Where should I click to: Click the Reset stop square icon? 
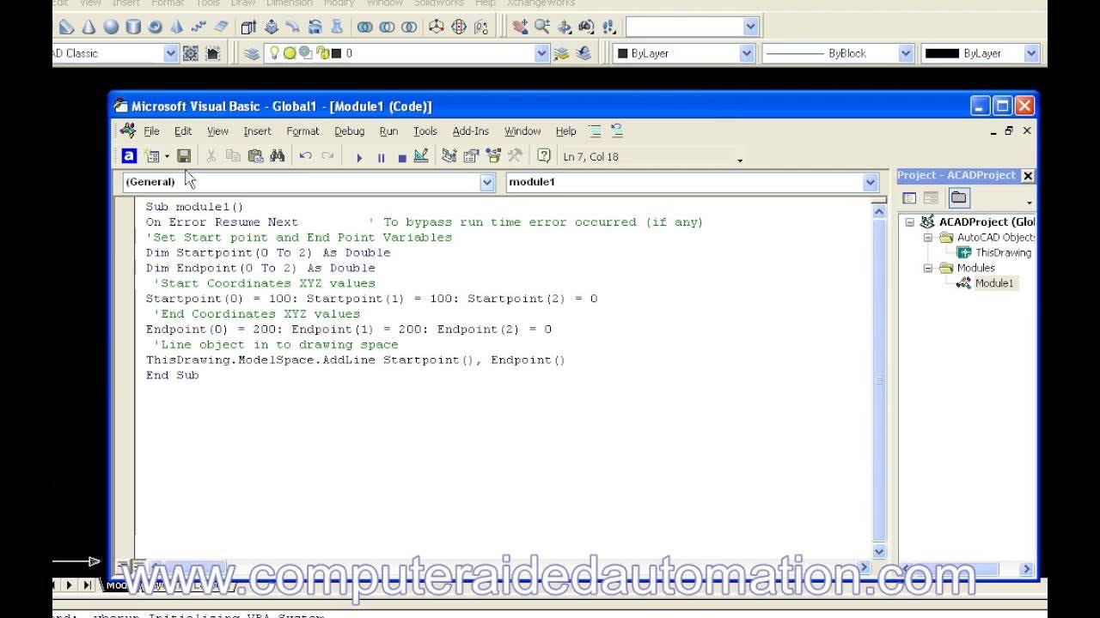[401, 157]
